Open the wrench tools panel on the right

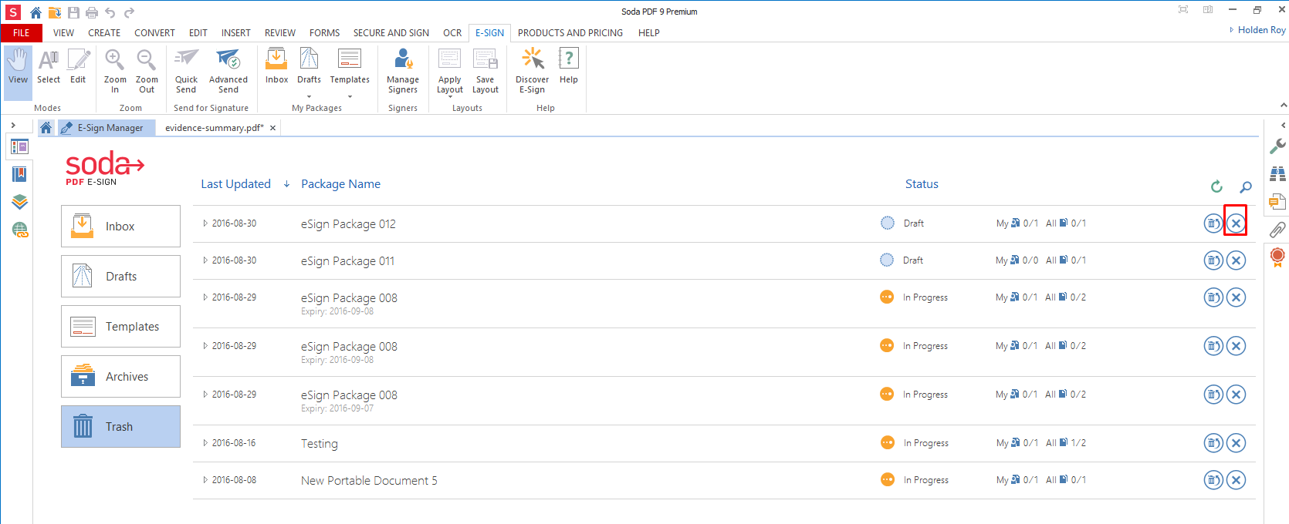pos(1277,146)
